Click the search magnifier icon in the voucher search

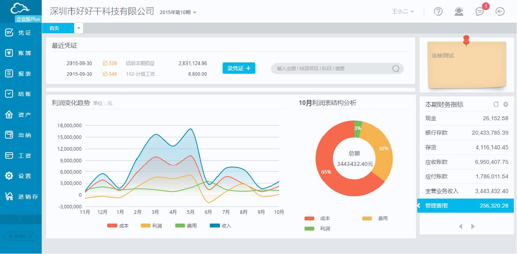click(396, 69)
